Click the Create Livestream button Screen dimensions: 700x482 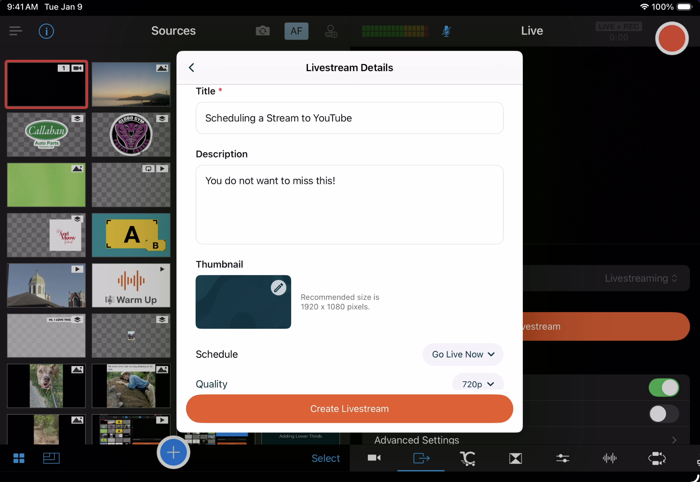[x=349, y=409]
